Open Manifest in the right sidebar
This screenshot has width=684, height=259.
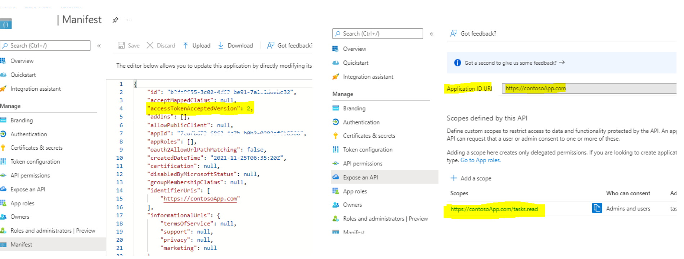[x=354, y=232]
